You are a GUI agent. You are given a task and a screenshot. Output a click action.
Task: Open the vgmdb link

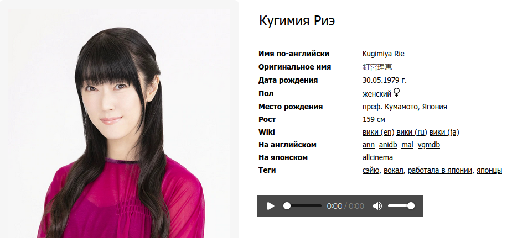429,145
